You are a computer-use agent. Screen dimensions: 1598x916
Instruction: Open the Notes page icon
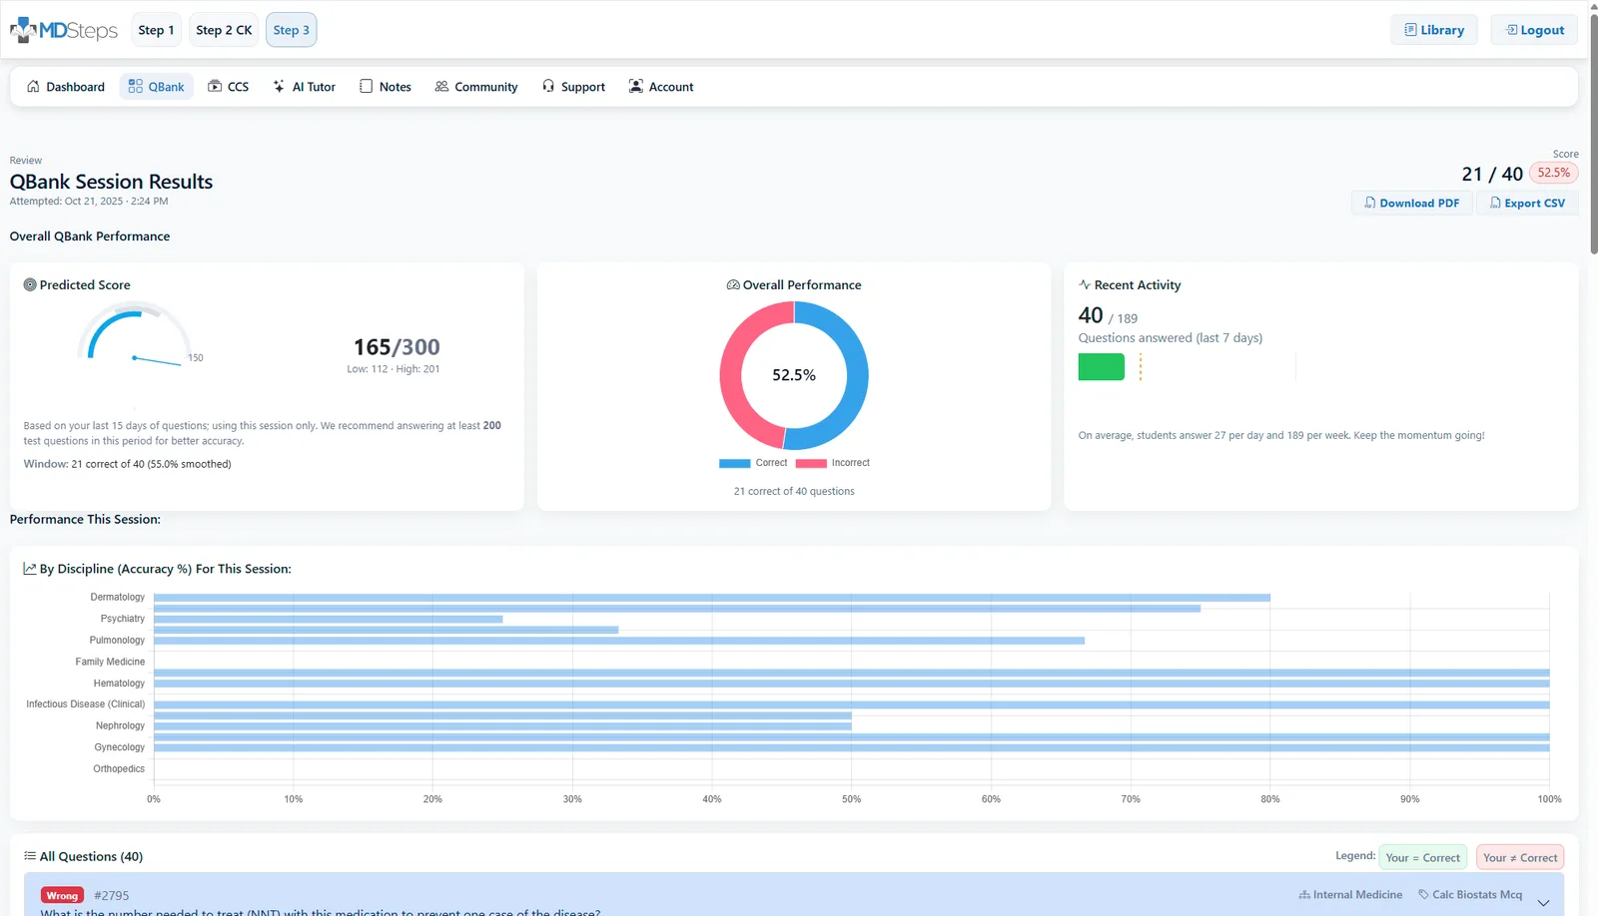(x=366, y=87)
